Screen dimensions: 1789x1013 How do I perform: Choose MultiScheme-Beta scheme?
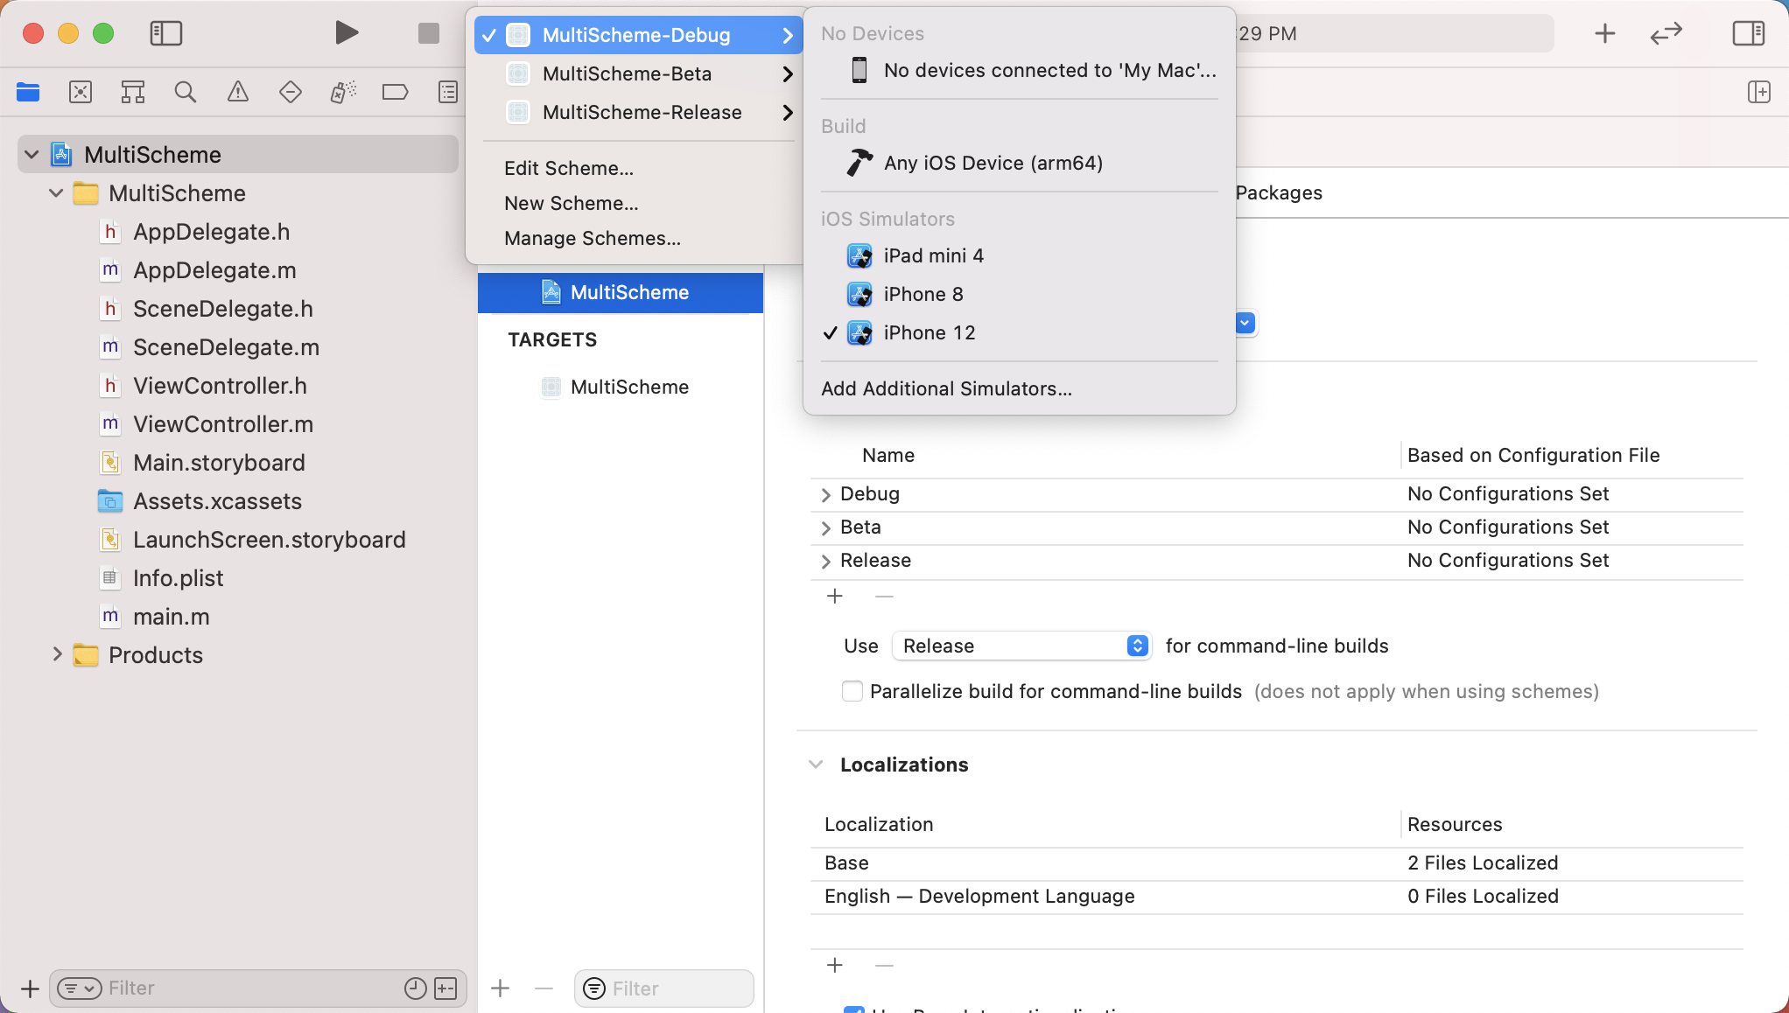627,73
